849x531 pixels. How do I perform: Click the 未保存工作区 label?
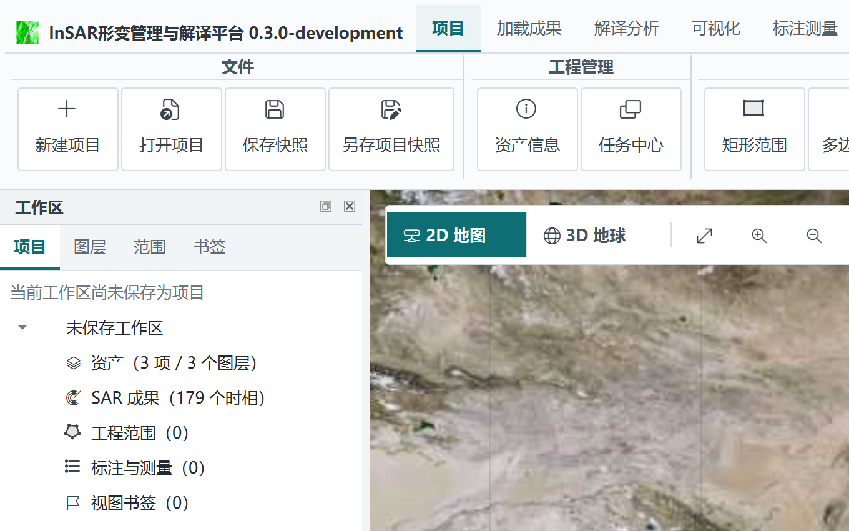pyautogui.click(x=114, y=328)
